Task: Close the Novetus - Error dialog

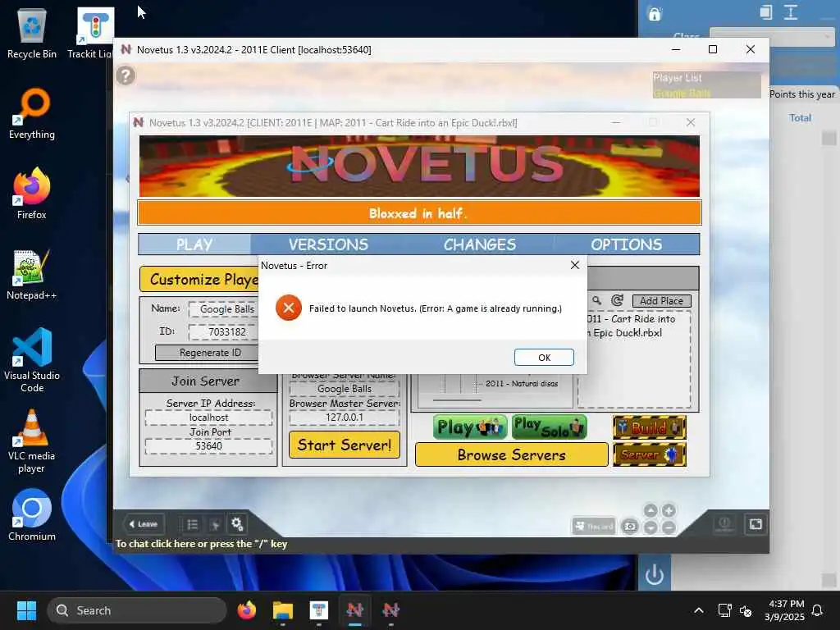Action: 575,265
